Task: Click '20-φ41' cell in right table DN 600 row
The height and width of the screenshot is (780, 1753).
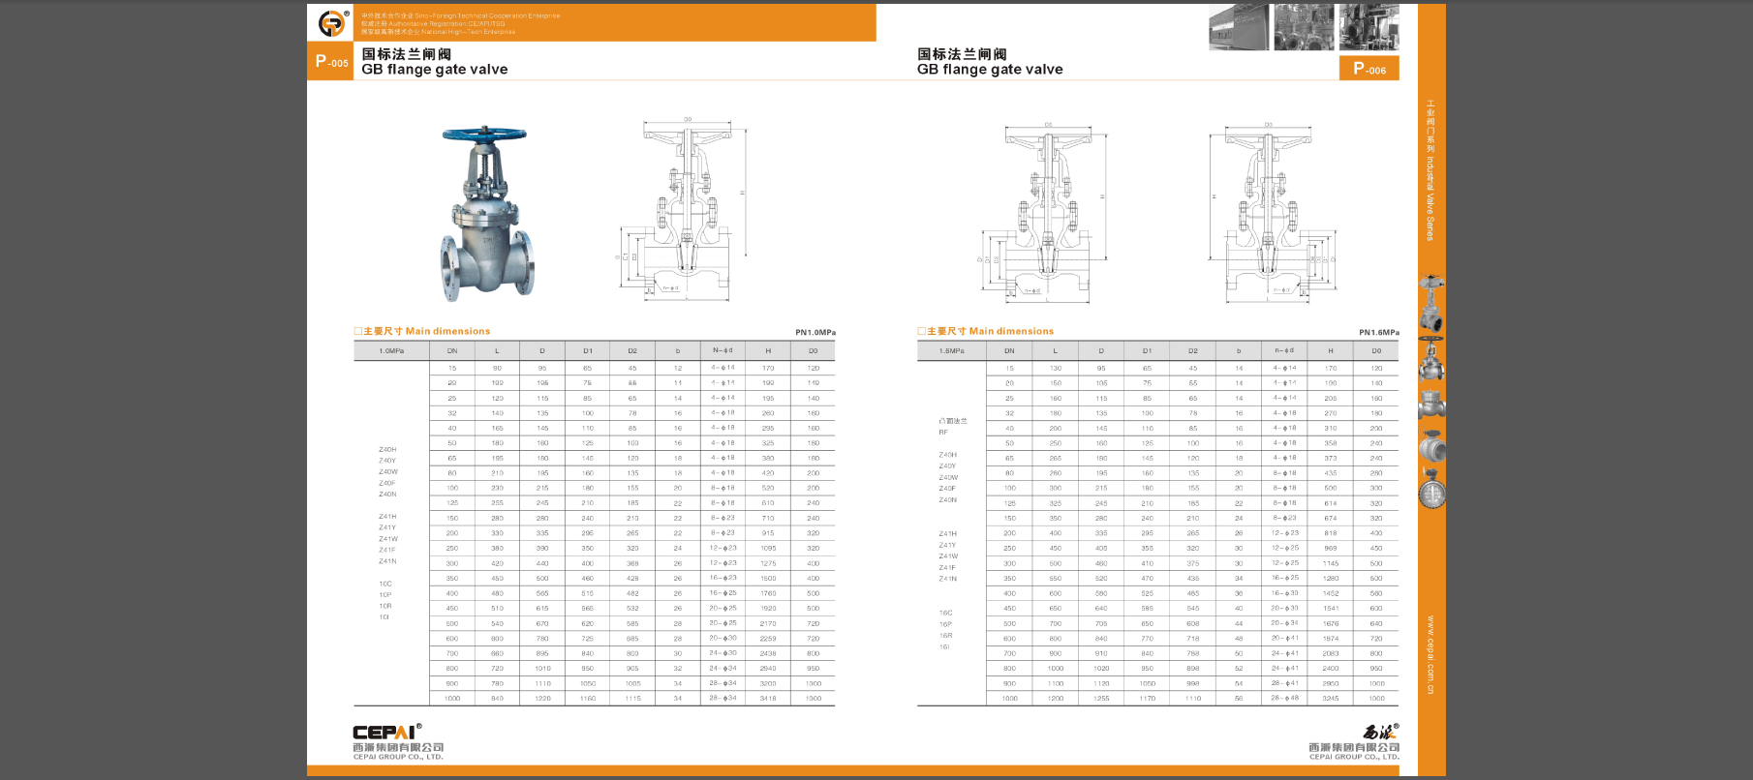Action: coord(1285,639)
